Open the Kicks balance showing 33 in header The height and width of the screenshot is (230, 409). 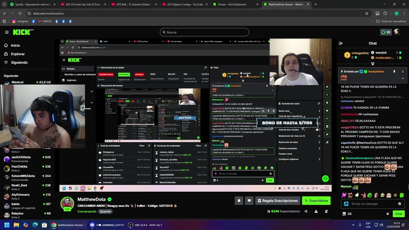point(386,32)
